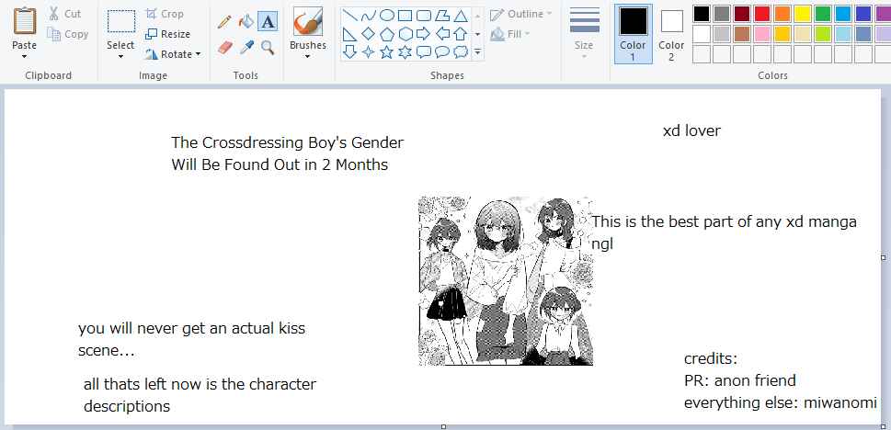This screenshot has width=891, height=430.
Task: Choose the Curve shape
Action: [x=368, y=16]
